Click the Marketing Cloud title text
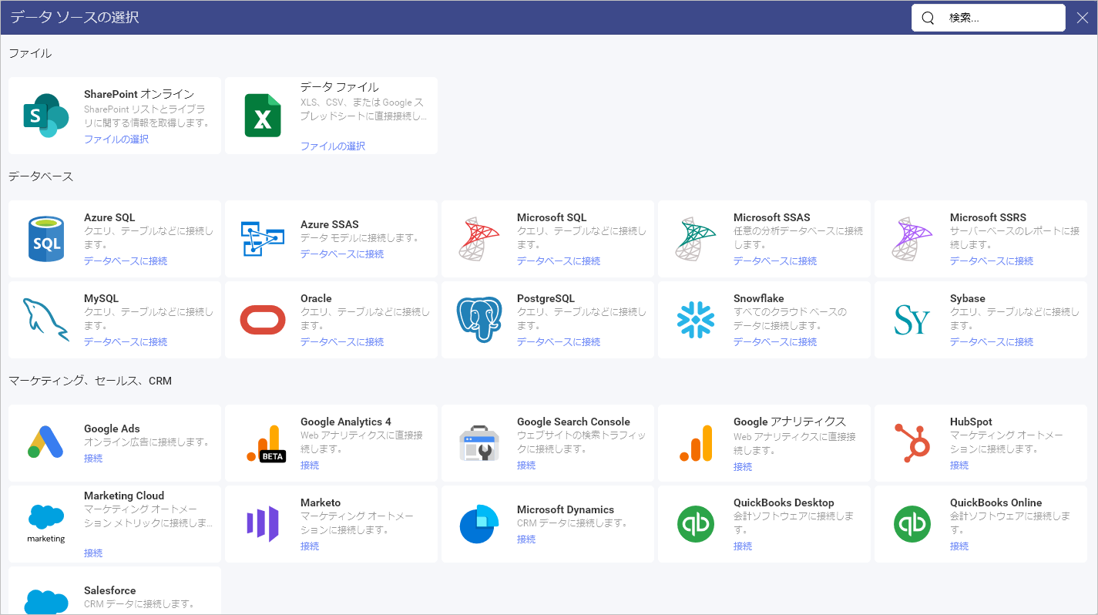Screen dimensions: 1098x615 click(124, 496)
